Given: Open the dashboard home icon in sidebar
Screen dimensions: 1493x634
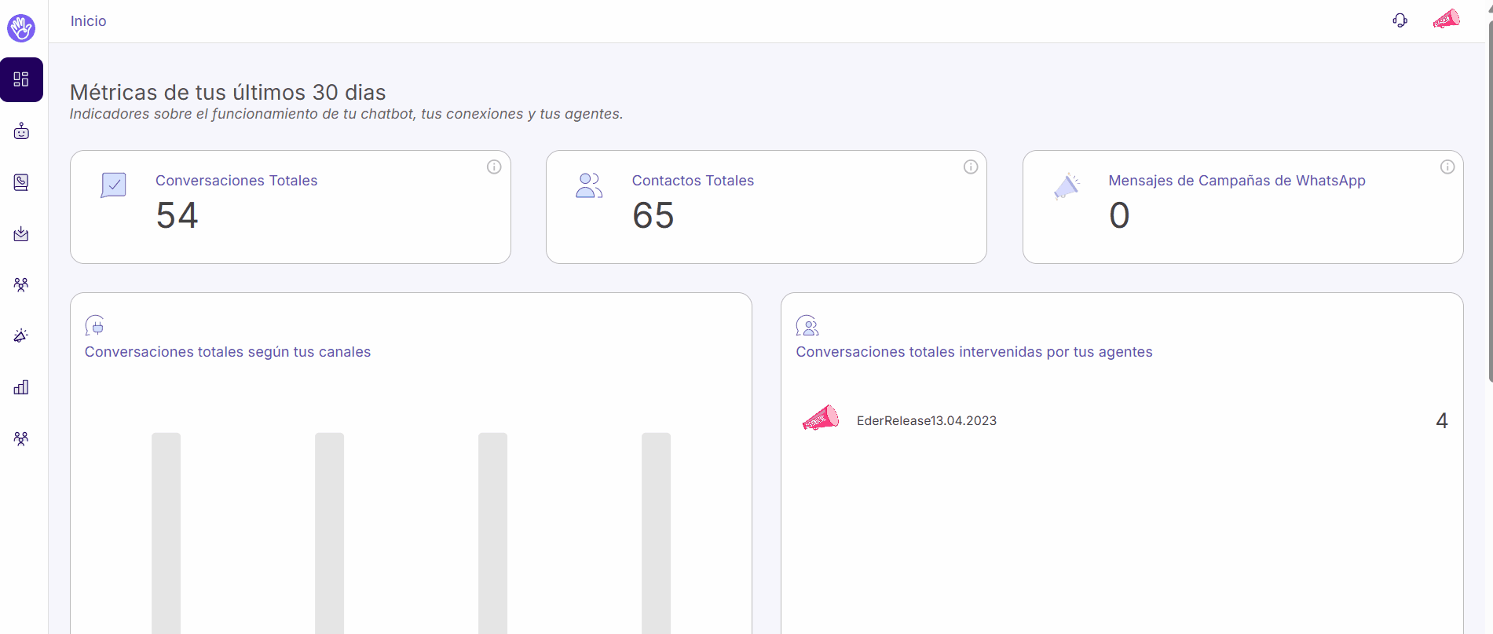Looking at the screenshot, I should [x=21, y=79].
